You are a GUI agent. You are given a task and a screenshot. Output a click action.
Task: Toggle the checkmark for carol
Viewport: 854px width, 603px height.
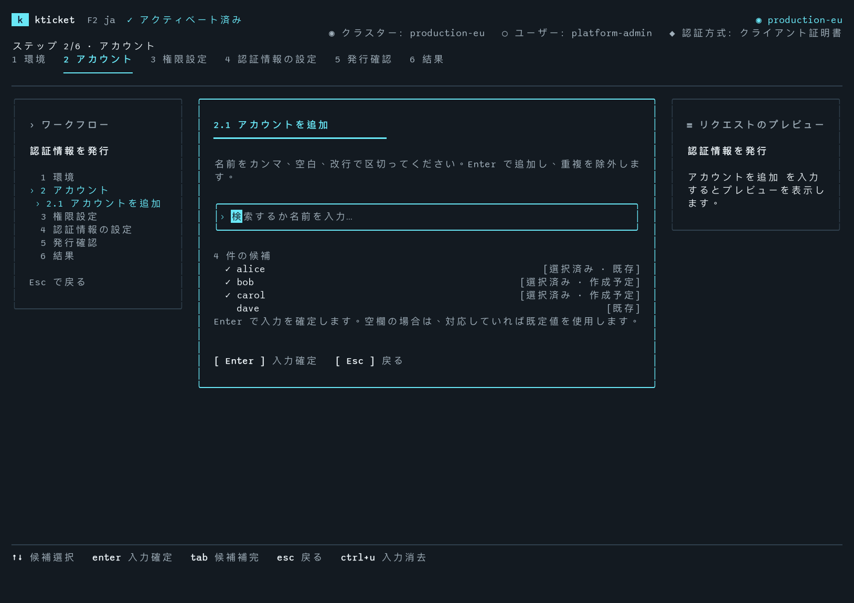pos(228,295)
